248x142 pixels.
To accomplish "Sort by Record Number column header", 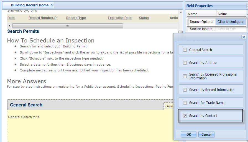I will click(x=42, y=18).
